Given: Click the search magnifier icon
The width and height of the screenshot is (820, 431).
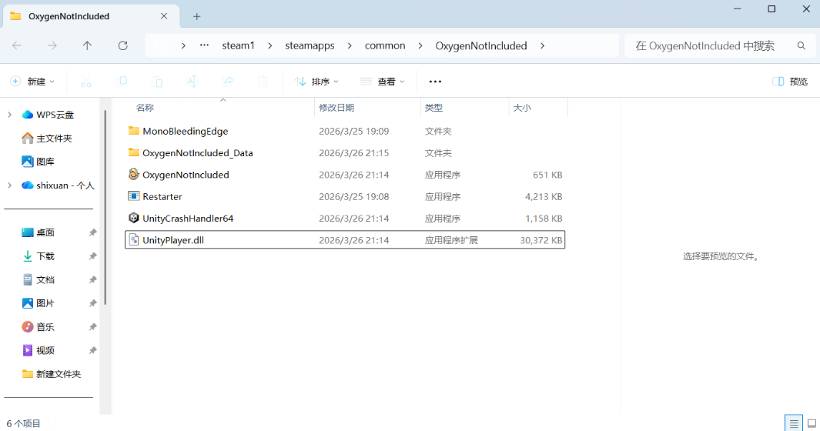Looking at the screenshot, I should (x=802, y=45).
